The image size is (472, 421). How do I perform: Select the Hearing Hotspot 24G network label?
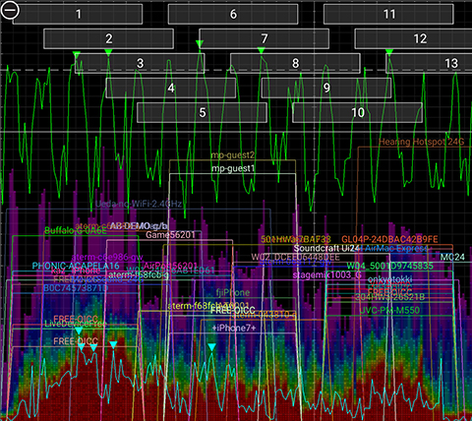tap(422, 142)
